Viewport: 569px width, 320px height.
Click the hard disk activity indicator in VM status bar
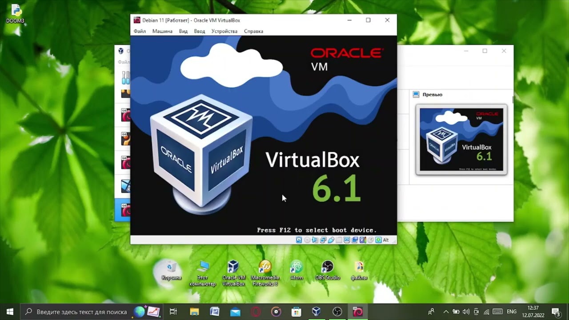pyautogui.click(x=299, y=240)
